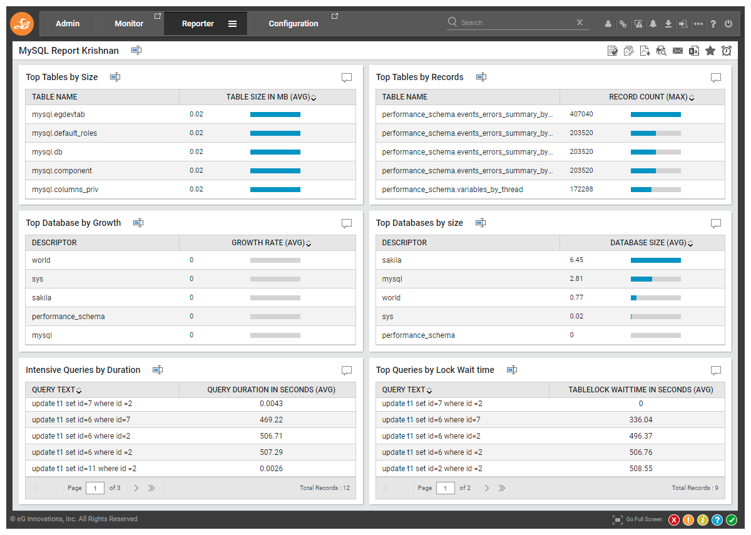Go to next page in Intensive Queries
The width and height of the screenshot is (751, 535).
pyautogui.click(x=136, y=488)
